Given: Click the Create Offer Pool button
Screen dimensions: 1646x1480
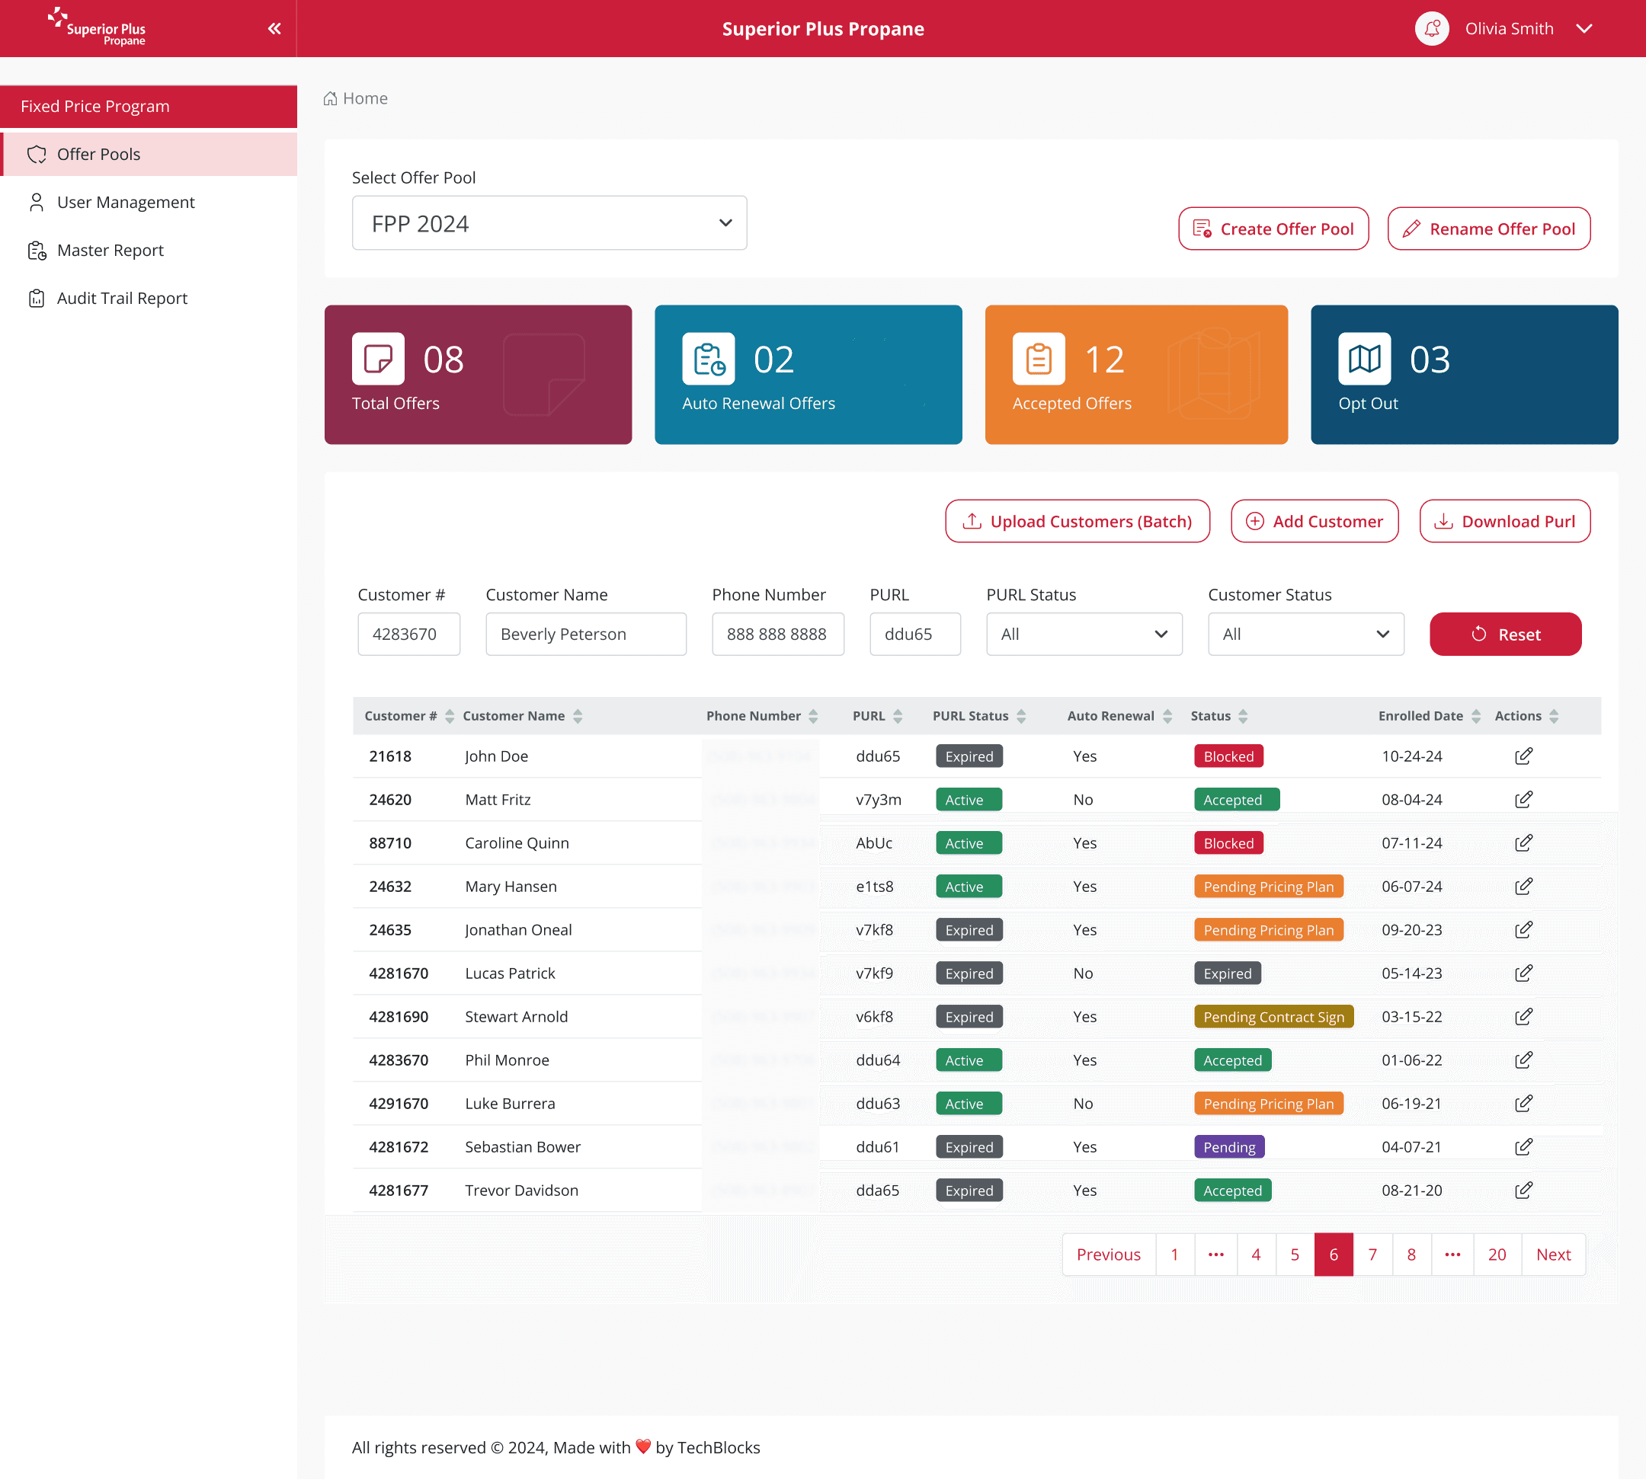Looking at the screenshot, I should [x=1273, y=229].
